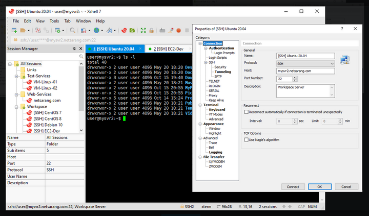This screenshot has width=369, height=216.
Task: Click the Session Manager scrollbar down arrow
Action: pos(81,130)
